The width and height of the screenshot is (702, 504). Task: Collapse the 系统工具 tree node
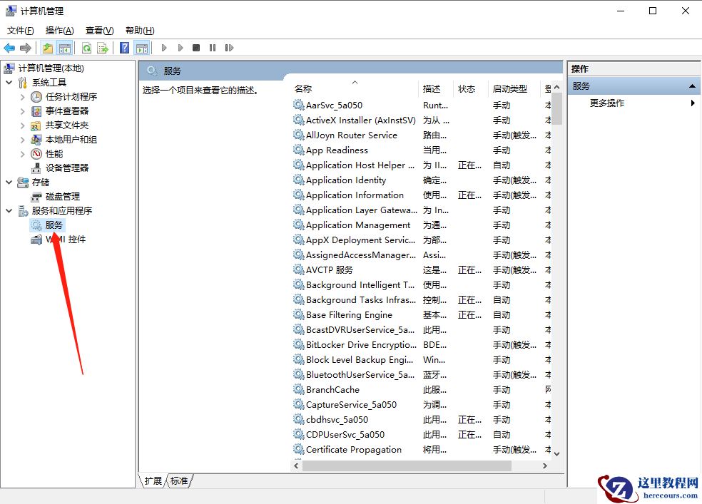[x=7, y=82]
